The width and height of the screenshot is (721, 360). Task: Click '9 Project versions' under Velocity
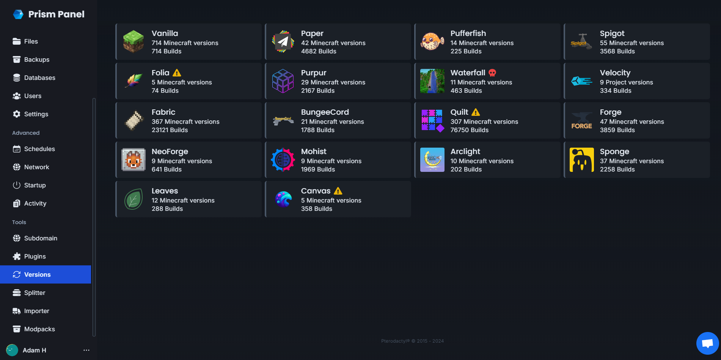coord(627,82)
